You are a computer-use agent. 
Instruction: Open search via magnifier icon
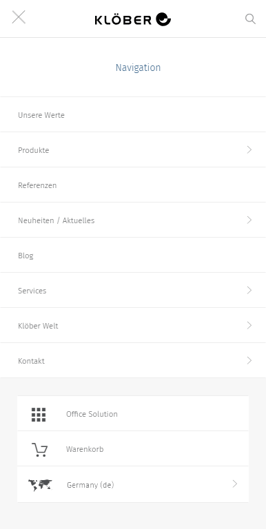tap(250, 19)
